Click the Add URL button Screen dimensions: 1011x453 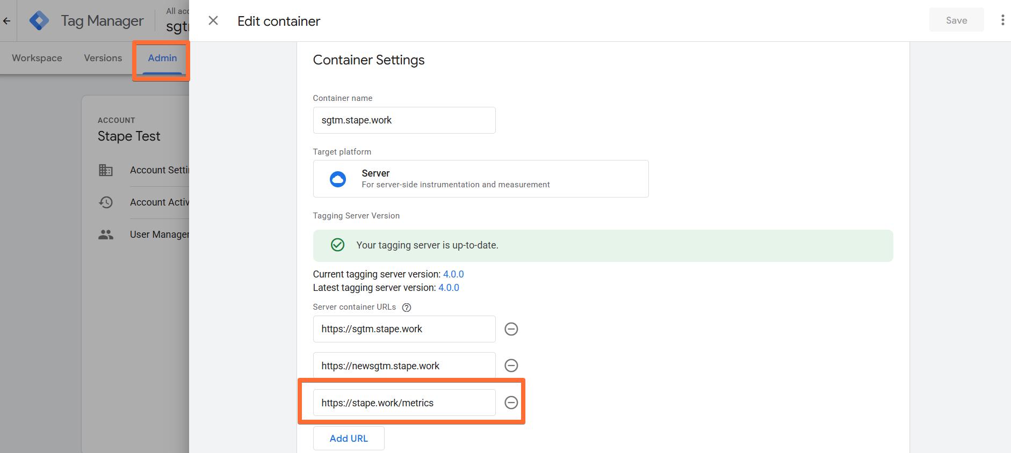coord(349,439)
